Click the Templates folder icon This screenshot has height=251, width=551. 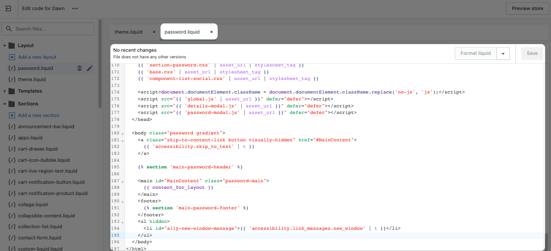[12, 91]
